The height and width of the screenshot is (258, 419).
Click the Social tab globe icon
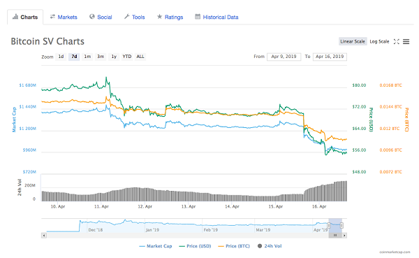click(x=92, y=17)
